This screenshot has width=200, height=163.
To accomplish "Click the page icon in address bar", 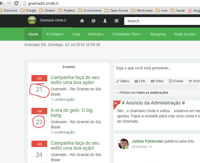I will [25, 3].
